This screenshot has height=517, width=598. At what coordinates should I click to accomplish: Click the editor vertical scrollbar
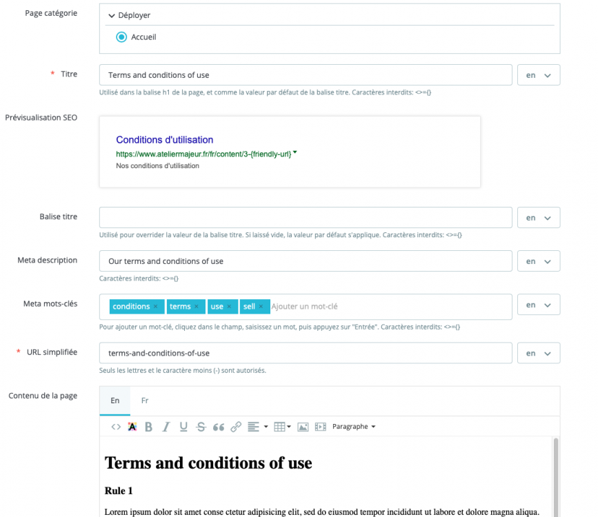tap(556, 476)
